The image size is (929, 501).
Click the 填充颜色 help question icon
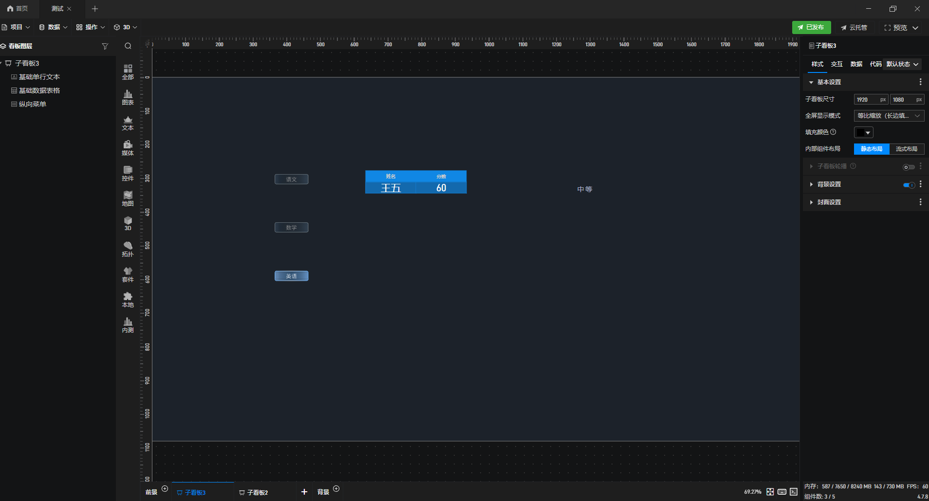(x=833, y=132)
